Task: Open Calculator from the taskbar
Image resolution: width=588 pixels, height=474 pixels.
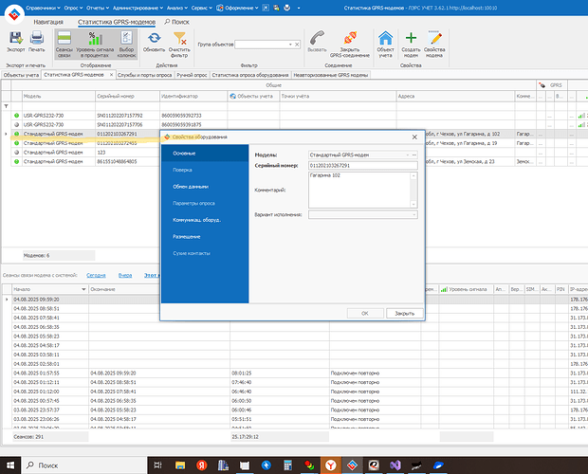Action: (287, 465)
